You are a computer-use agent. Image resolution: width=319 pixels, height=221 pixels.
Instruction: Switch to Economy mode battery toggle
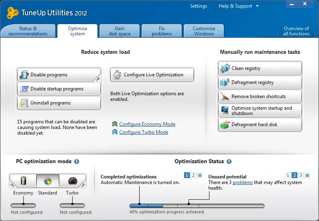pyautogui.click(x=23, y=181)
